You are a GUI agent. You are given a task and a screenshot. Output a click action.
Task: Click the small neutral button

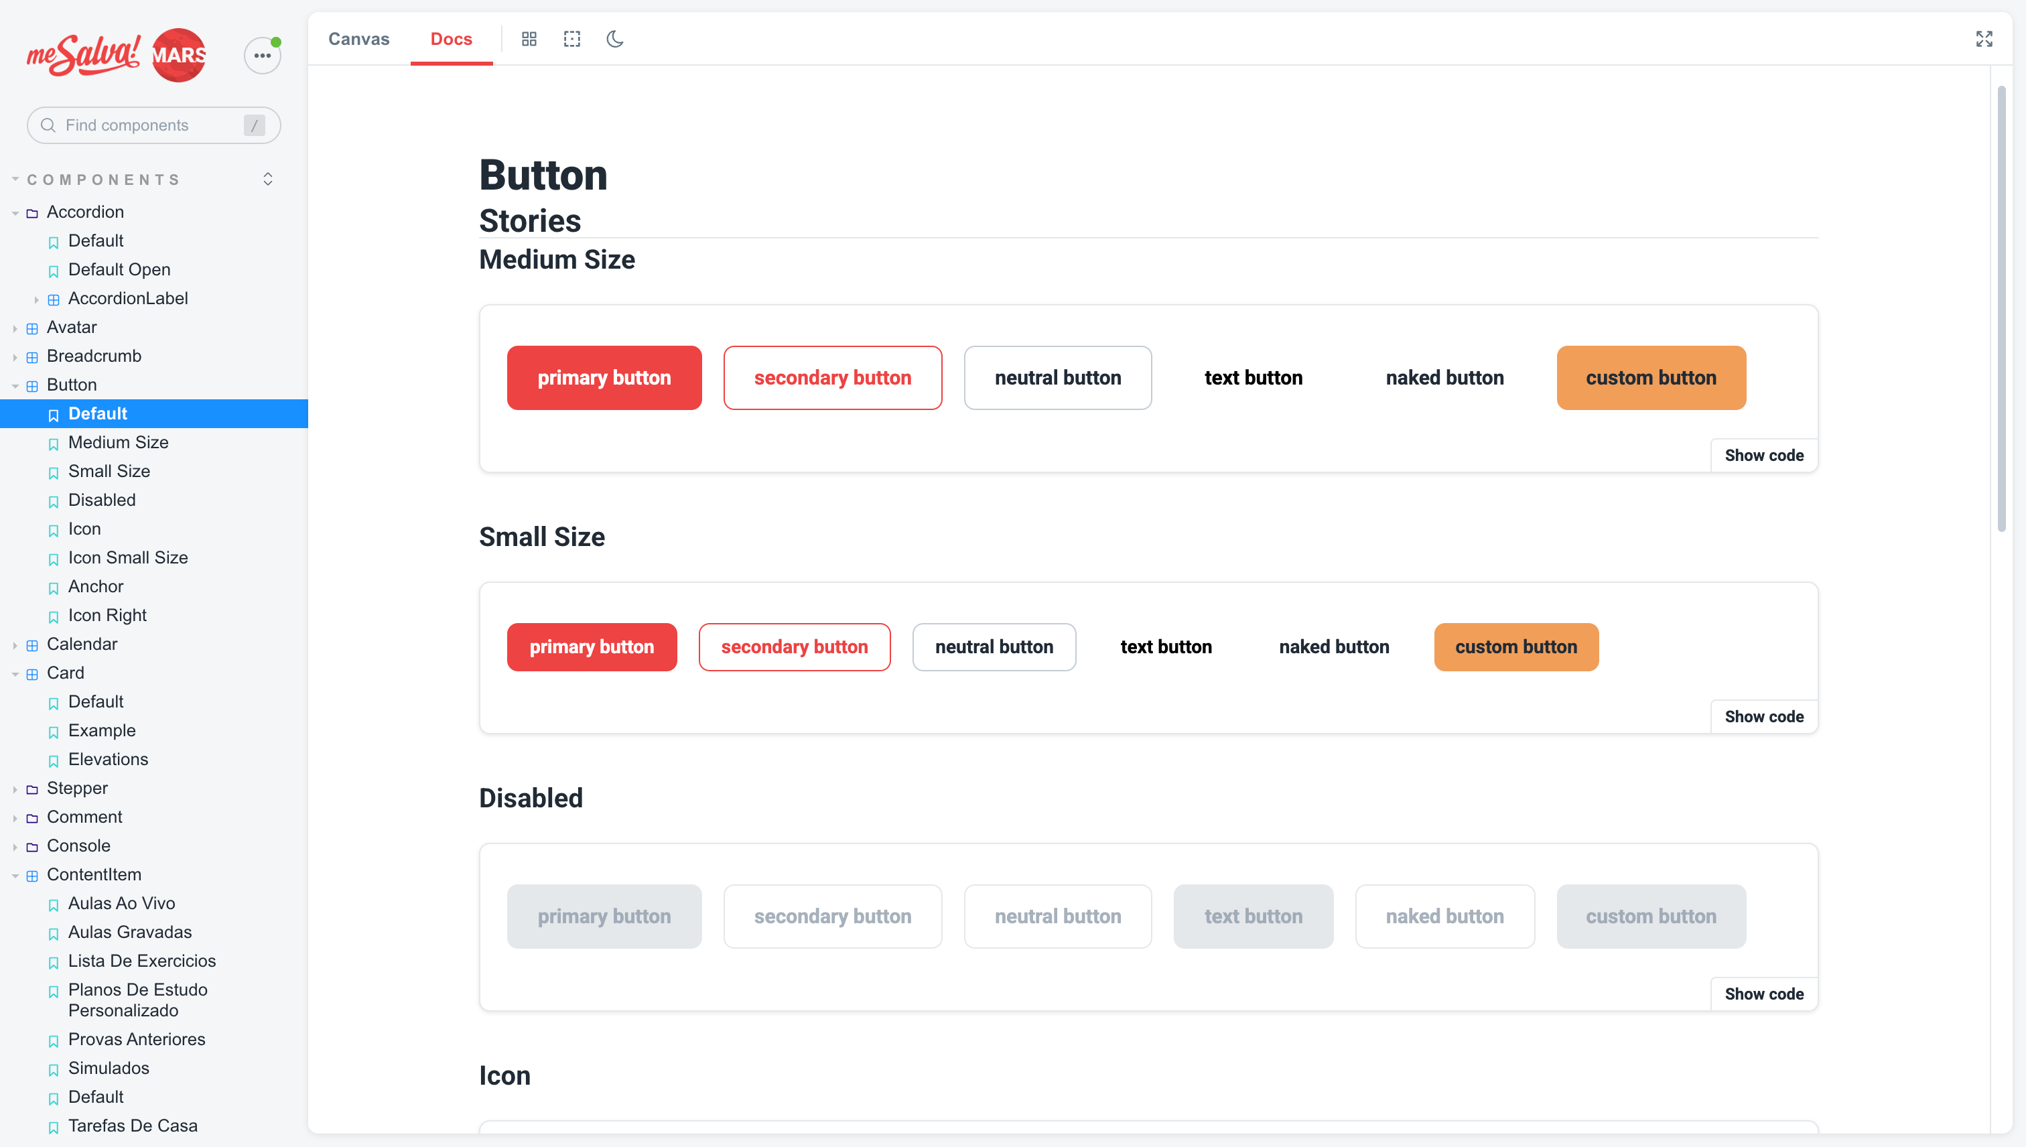(994, 647)
